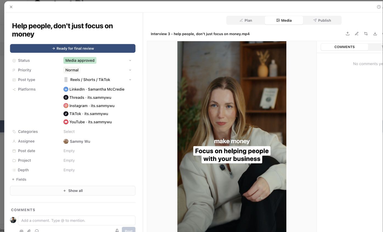
Task: Switch to the Plan tab
Action: [x=246, y=20]
